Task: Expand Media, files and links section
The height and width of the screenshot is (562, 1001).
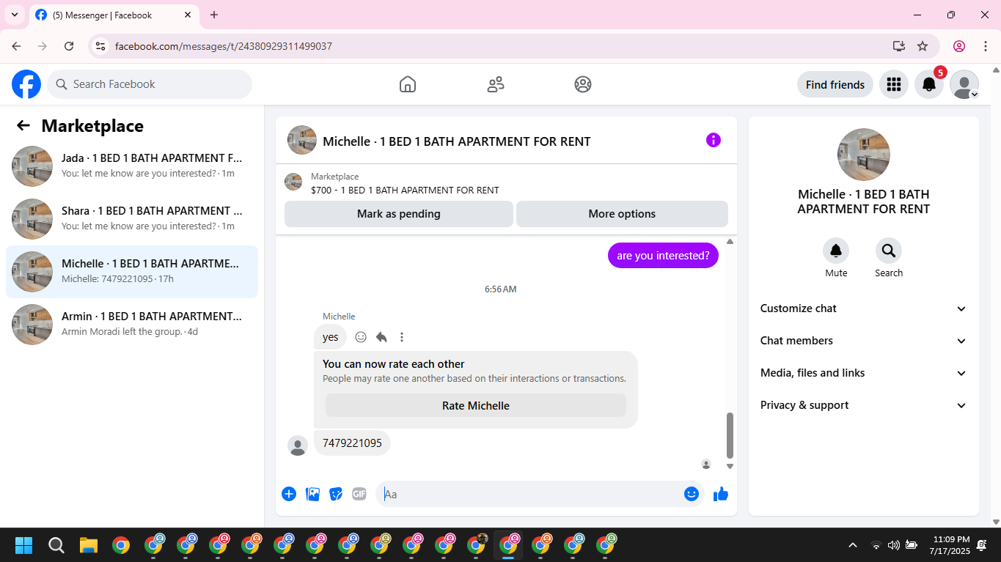Action: pos(864,373)
